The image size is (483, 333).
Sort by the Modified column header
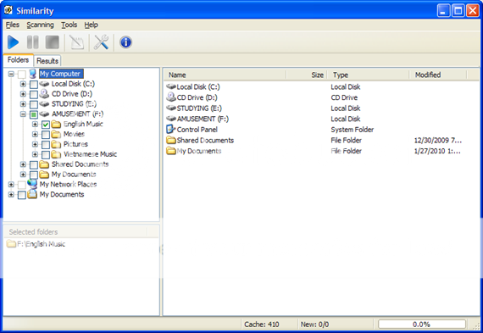click(x=438, y=75)
